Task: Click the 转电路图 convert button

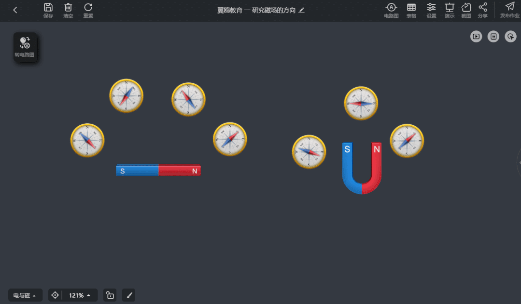Action: pyautogui.click(x=25, y=47)
